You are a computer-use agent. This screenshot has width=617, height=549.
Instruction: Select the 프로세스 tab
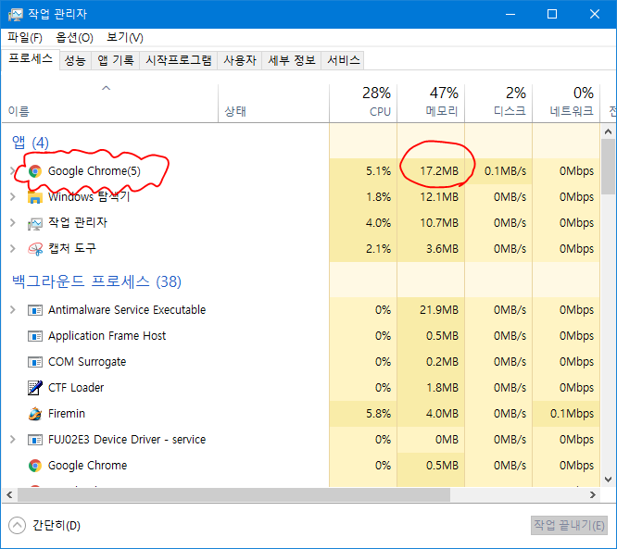[x=31, y=59]
